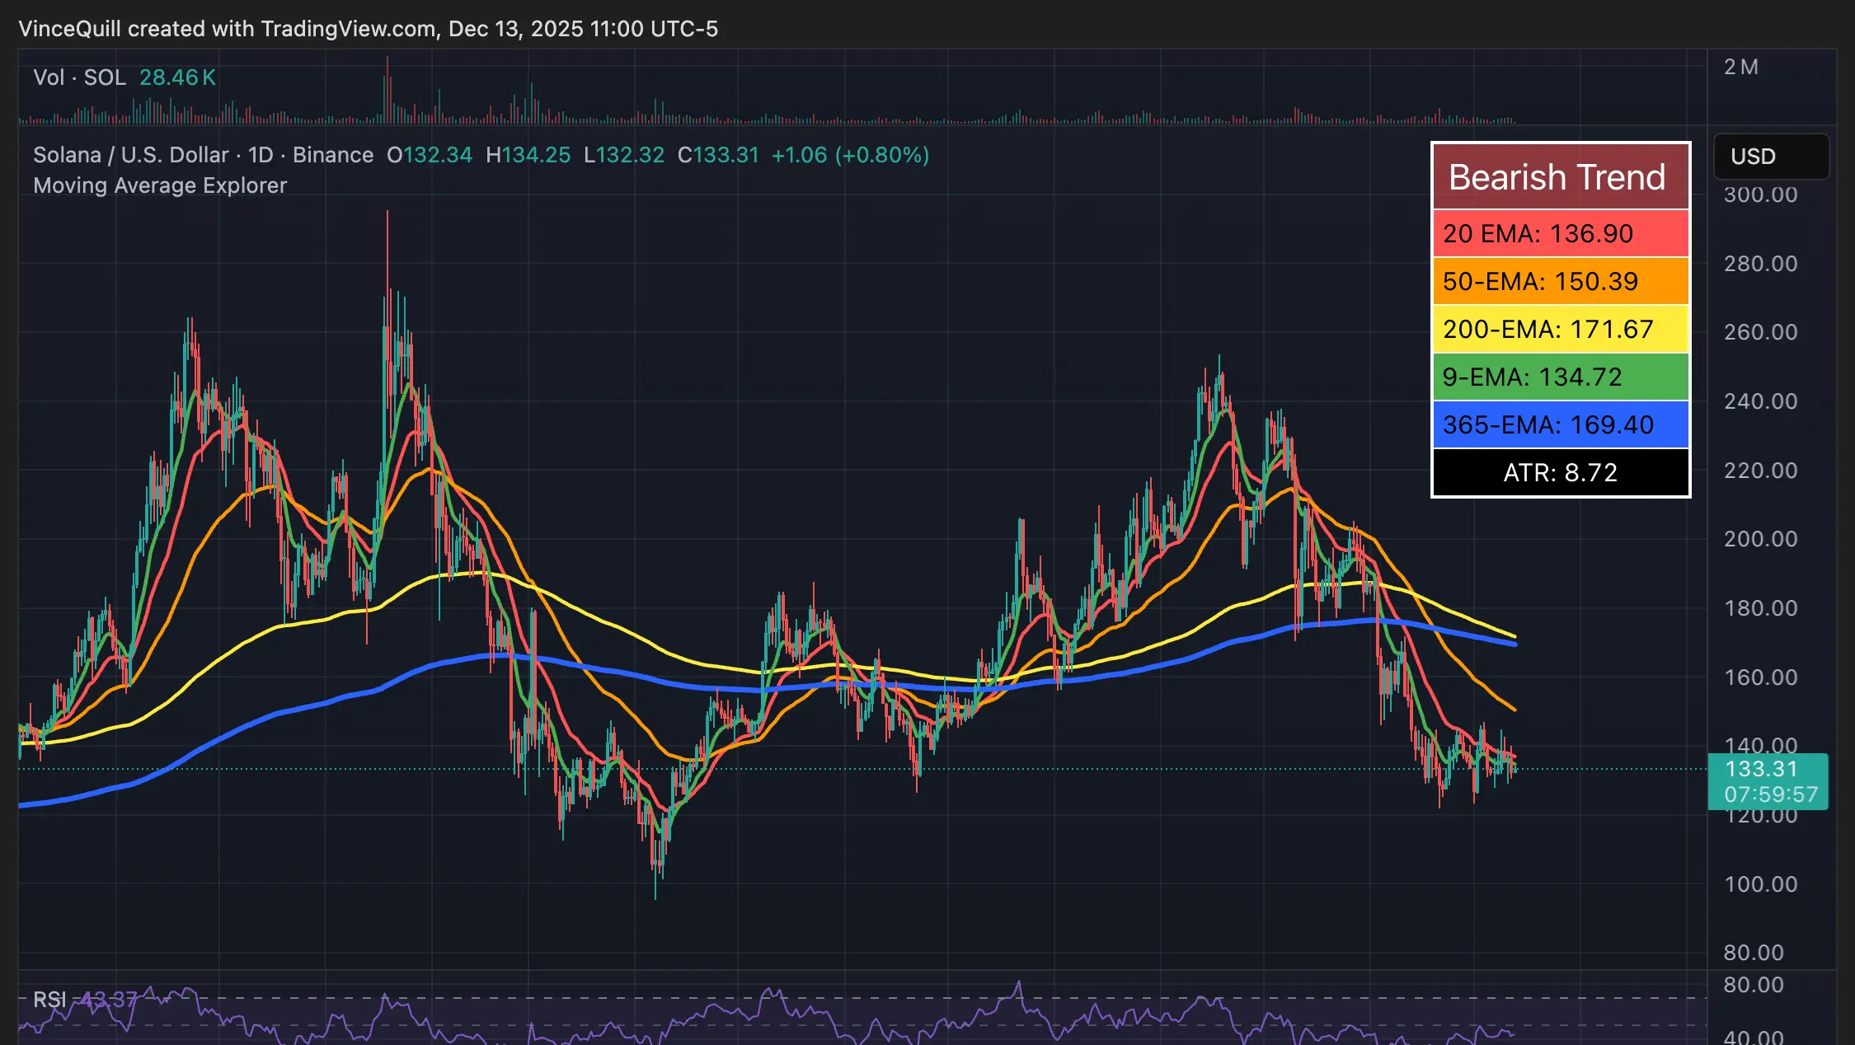Screen dimensions: 1855x1045
Task: Select the Moving Average Explorer indicator label
Action: click(x=160, y=185)
